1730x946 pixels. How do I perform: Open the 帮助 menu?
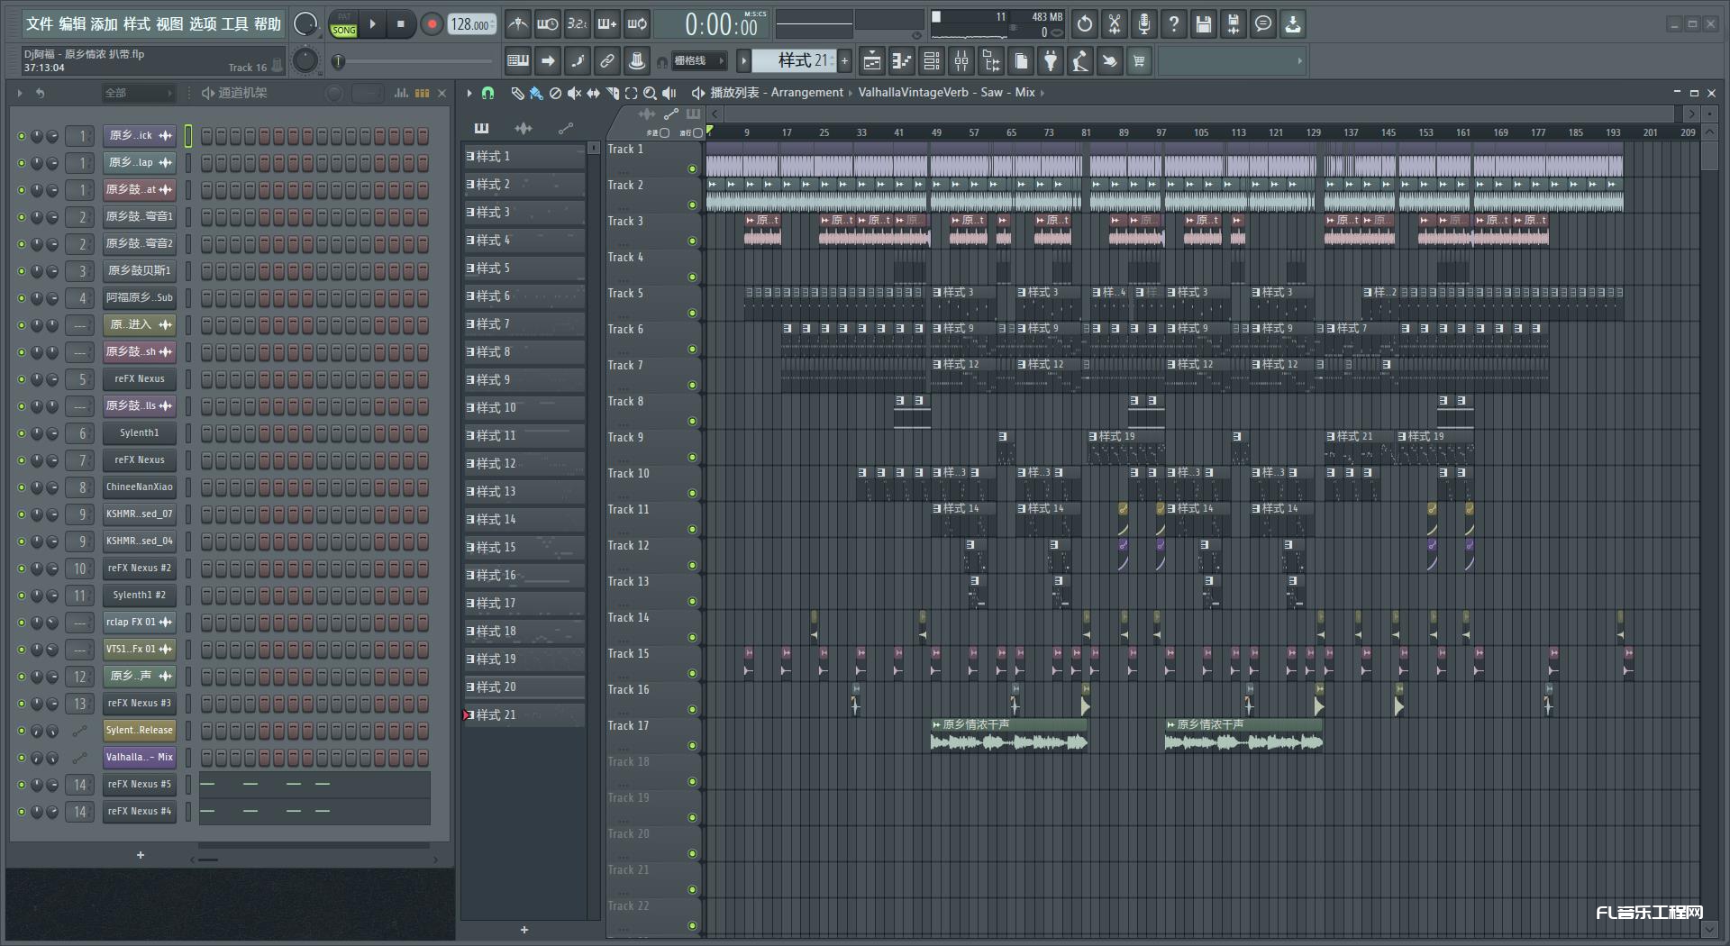point(268,24)
